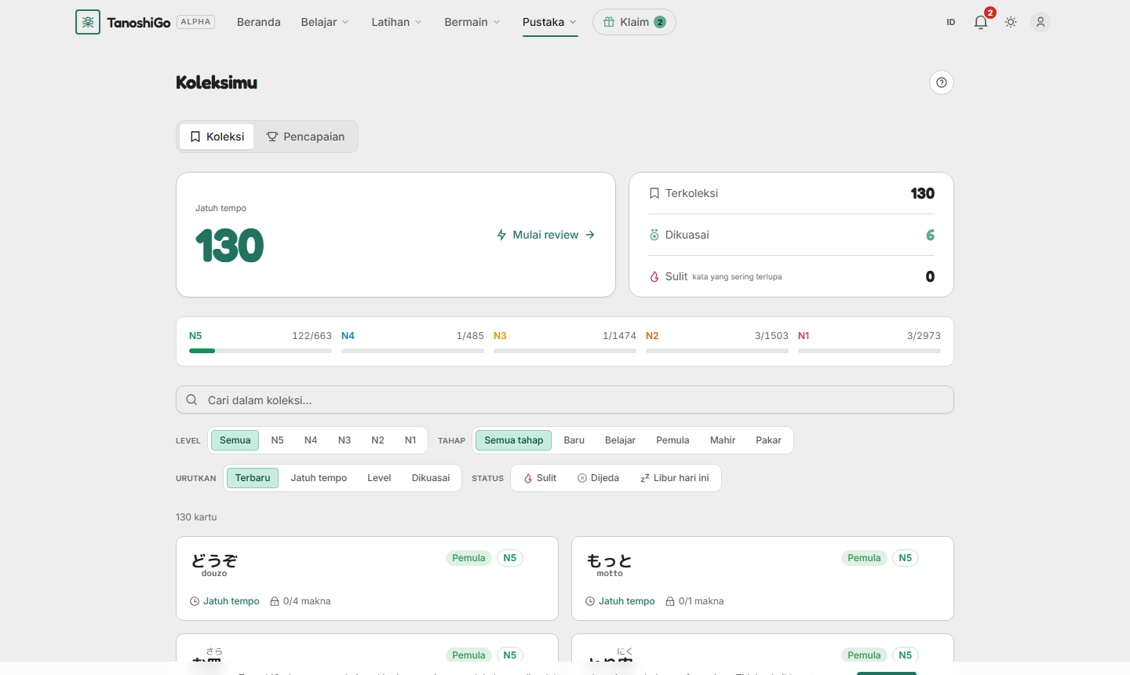Viewport: 1130px width, 675px height.
Task: Toggle the Sulit status filter
Action: coord(540,478)
